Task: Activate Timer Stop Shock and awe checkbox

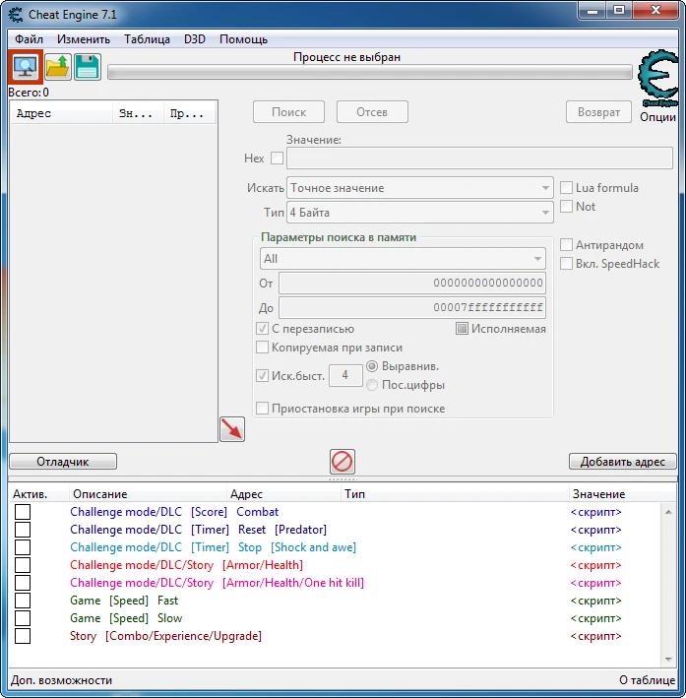Action: click(23, 547)
